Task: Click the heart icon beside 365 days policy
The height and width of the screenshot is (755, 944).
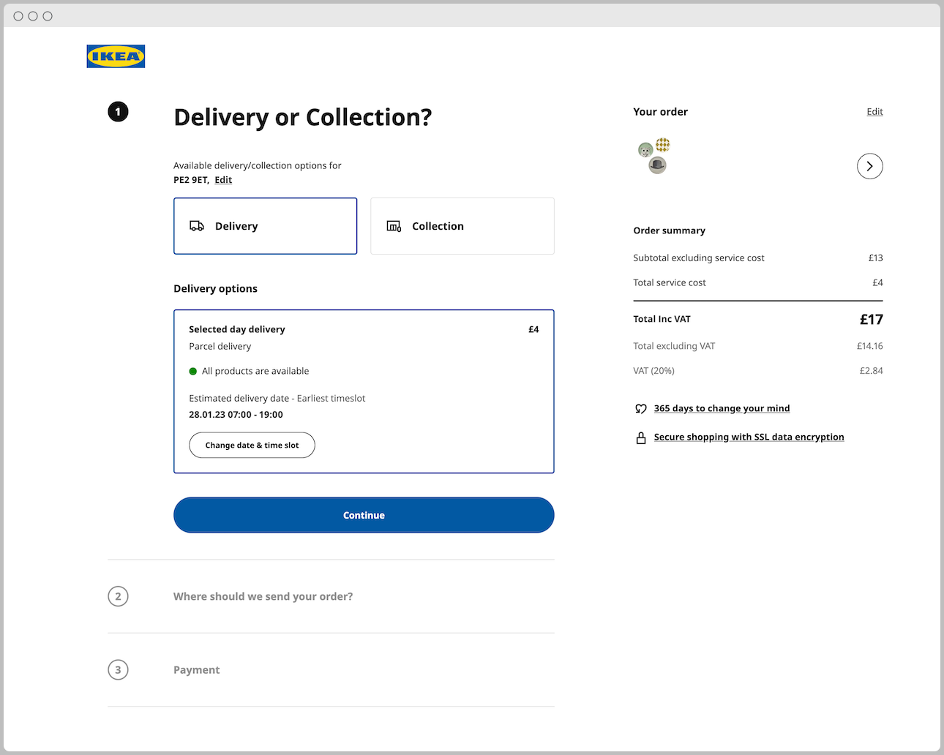Action: coord(641,408)
